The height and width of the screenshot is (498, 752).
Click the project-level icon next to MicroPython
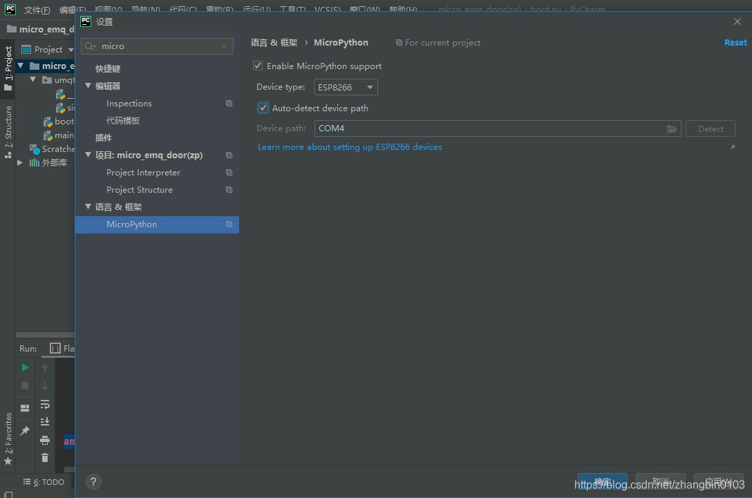[229, 224]
